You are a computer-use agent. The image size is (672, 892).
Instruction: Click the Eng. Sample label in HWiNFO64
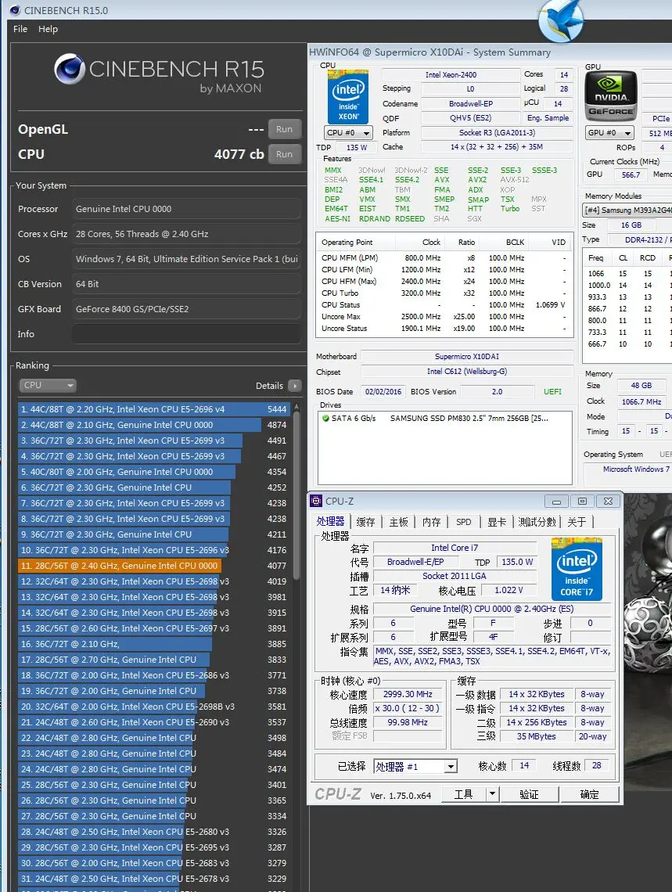click(x=548, y=117)
